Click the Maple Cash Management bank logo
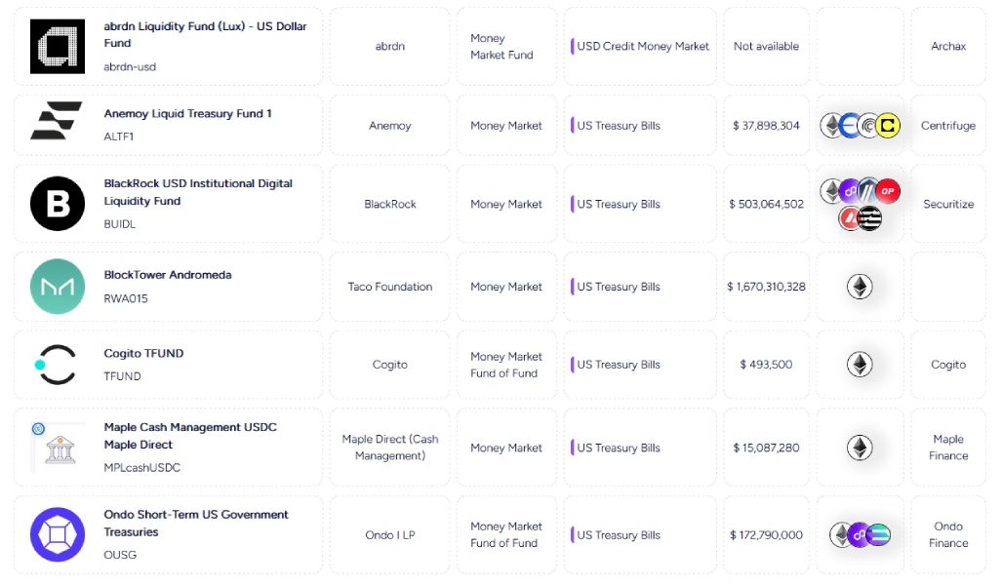 coord(58,447)
